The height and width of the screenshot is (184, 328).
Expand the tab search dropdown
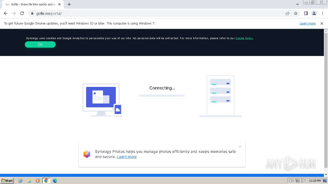pos(297,4)
